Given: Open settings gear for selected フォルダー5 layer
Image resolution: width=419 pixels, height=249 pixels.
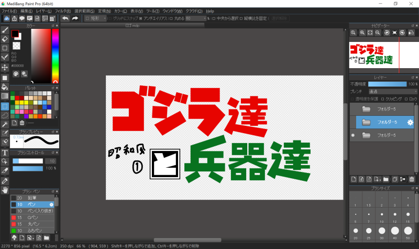Looking at the screenshot, I should [410, 122].
